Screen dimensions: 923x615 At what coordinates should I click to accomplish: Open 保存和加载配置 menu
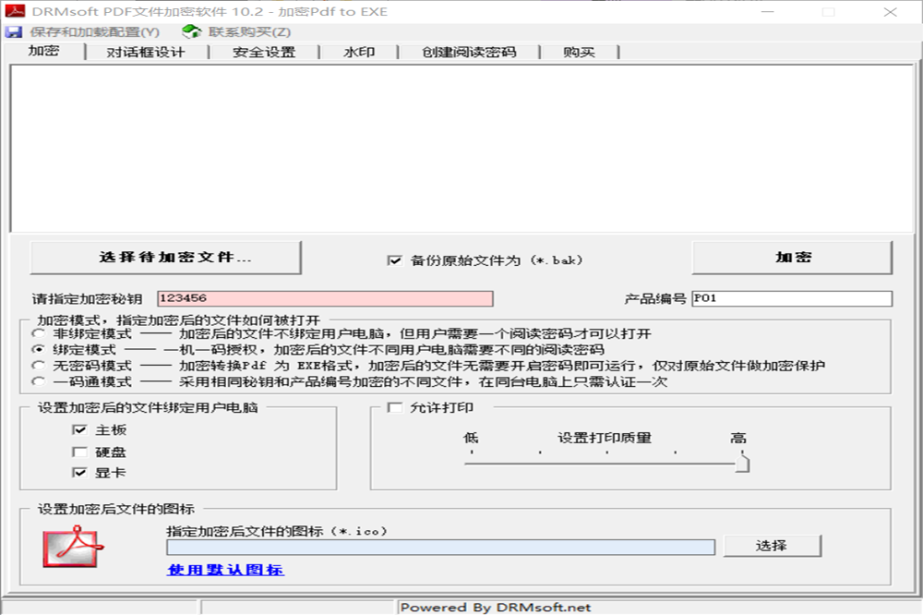coord(94,32)
